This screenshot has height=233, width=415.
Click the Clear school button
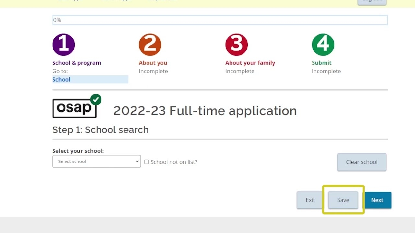tap(362, 162)
